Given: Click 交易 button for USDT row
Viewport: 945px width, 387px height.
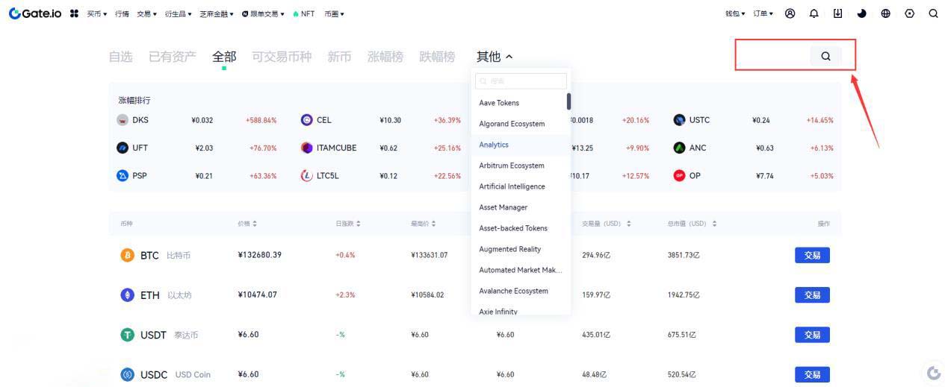Looking at the screenshot, I should 812,335.
